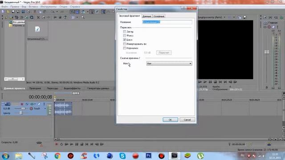Viewport: 285px width, 160px height.
Task: Open the Файл menu
Action: point(4,7)
